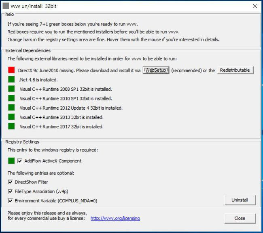This screenshot has width=263, height=233.
Task: Toggle FileType Association (.v4p) checkbox
Action: tap(10, 191)
